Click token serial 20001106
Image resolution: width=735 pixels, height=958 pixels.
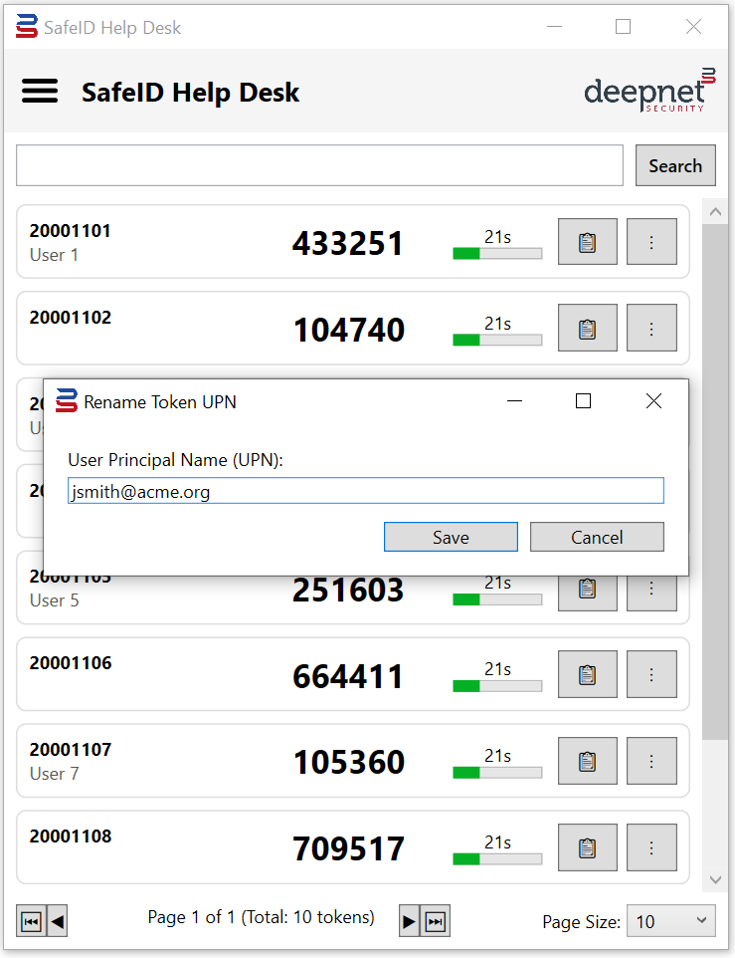[x=71, y=663]
